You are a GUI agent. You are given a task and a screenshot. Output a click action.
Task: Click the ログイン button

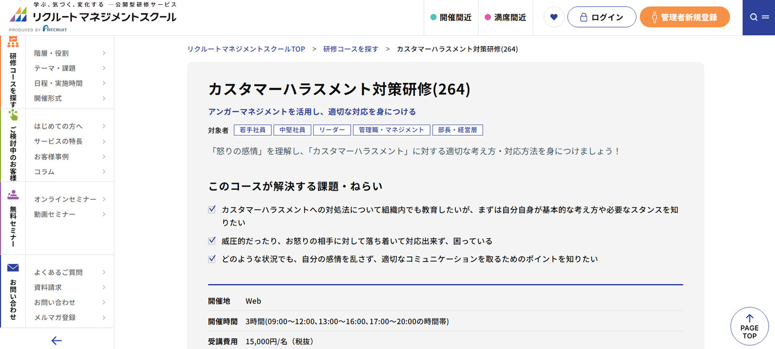pyautogui.click(x=602, y=17)
